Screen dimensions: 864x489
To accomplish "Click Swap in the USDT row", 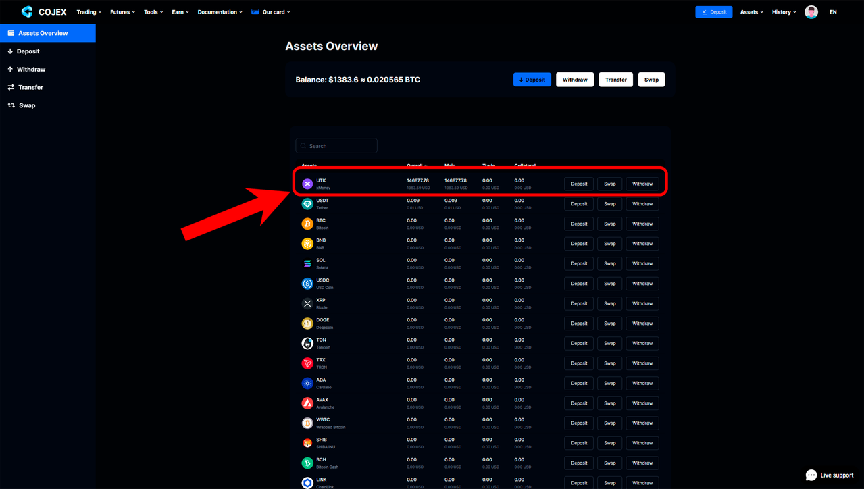I will pos(610,204).
